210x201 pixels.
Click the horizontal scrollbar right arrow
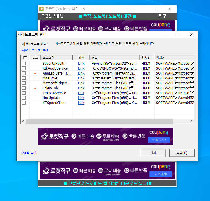[x=192, y=122]
